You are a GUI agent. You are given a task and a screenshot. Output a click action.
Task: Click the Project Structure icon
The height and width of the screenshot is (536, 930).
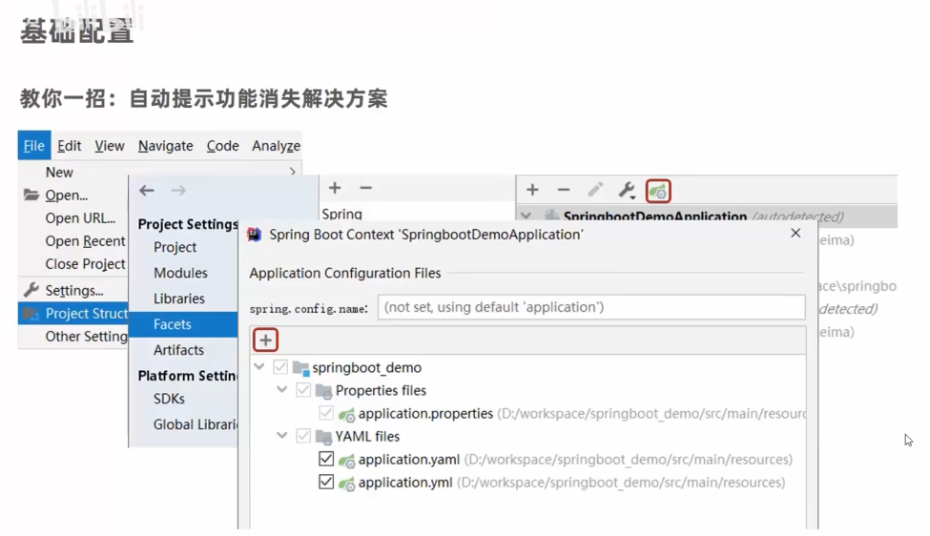click(x=31, y=313)
